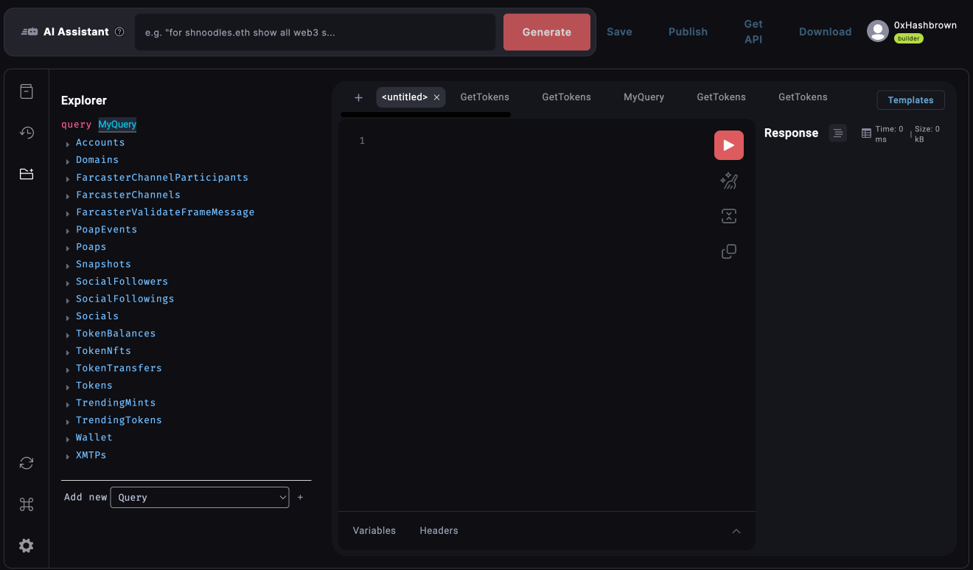The height and width of the screenshot is (570, 973).
Task: Click the response format lines icon
Action: pos(838,133)
